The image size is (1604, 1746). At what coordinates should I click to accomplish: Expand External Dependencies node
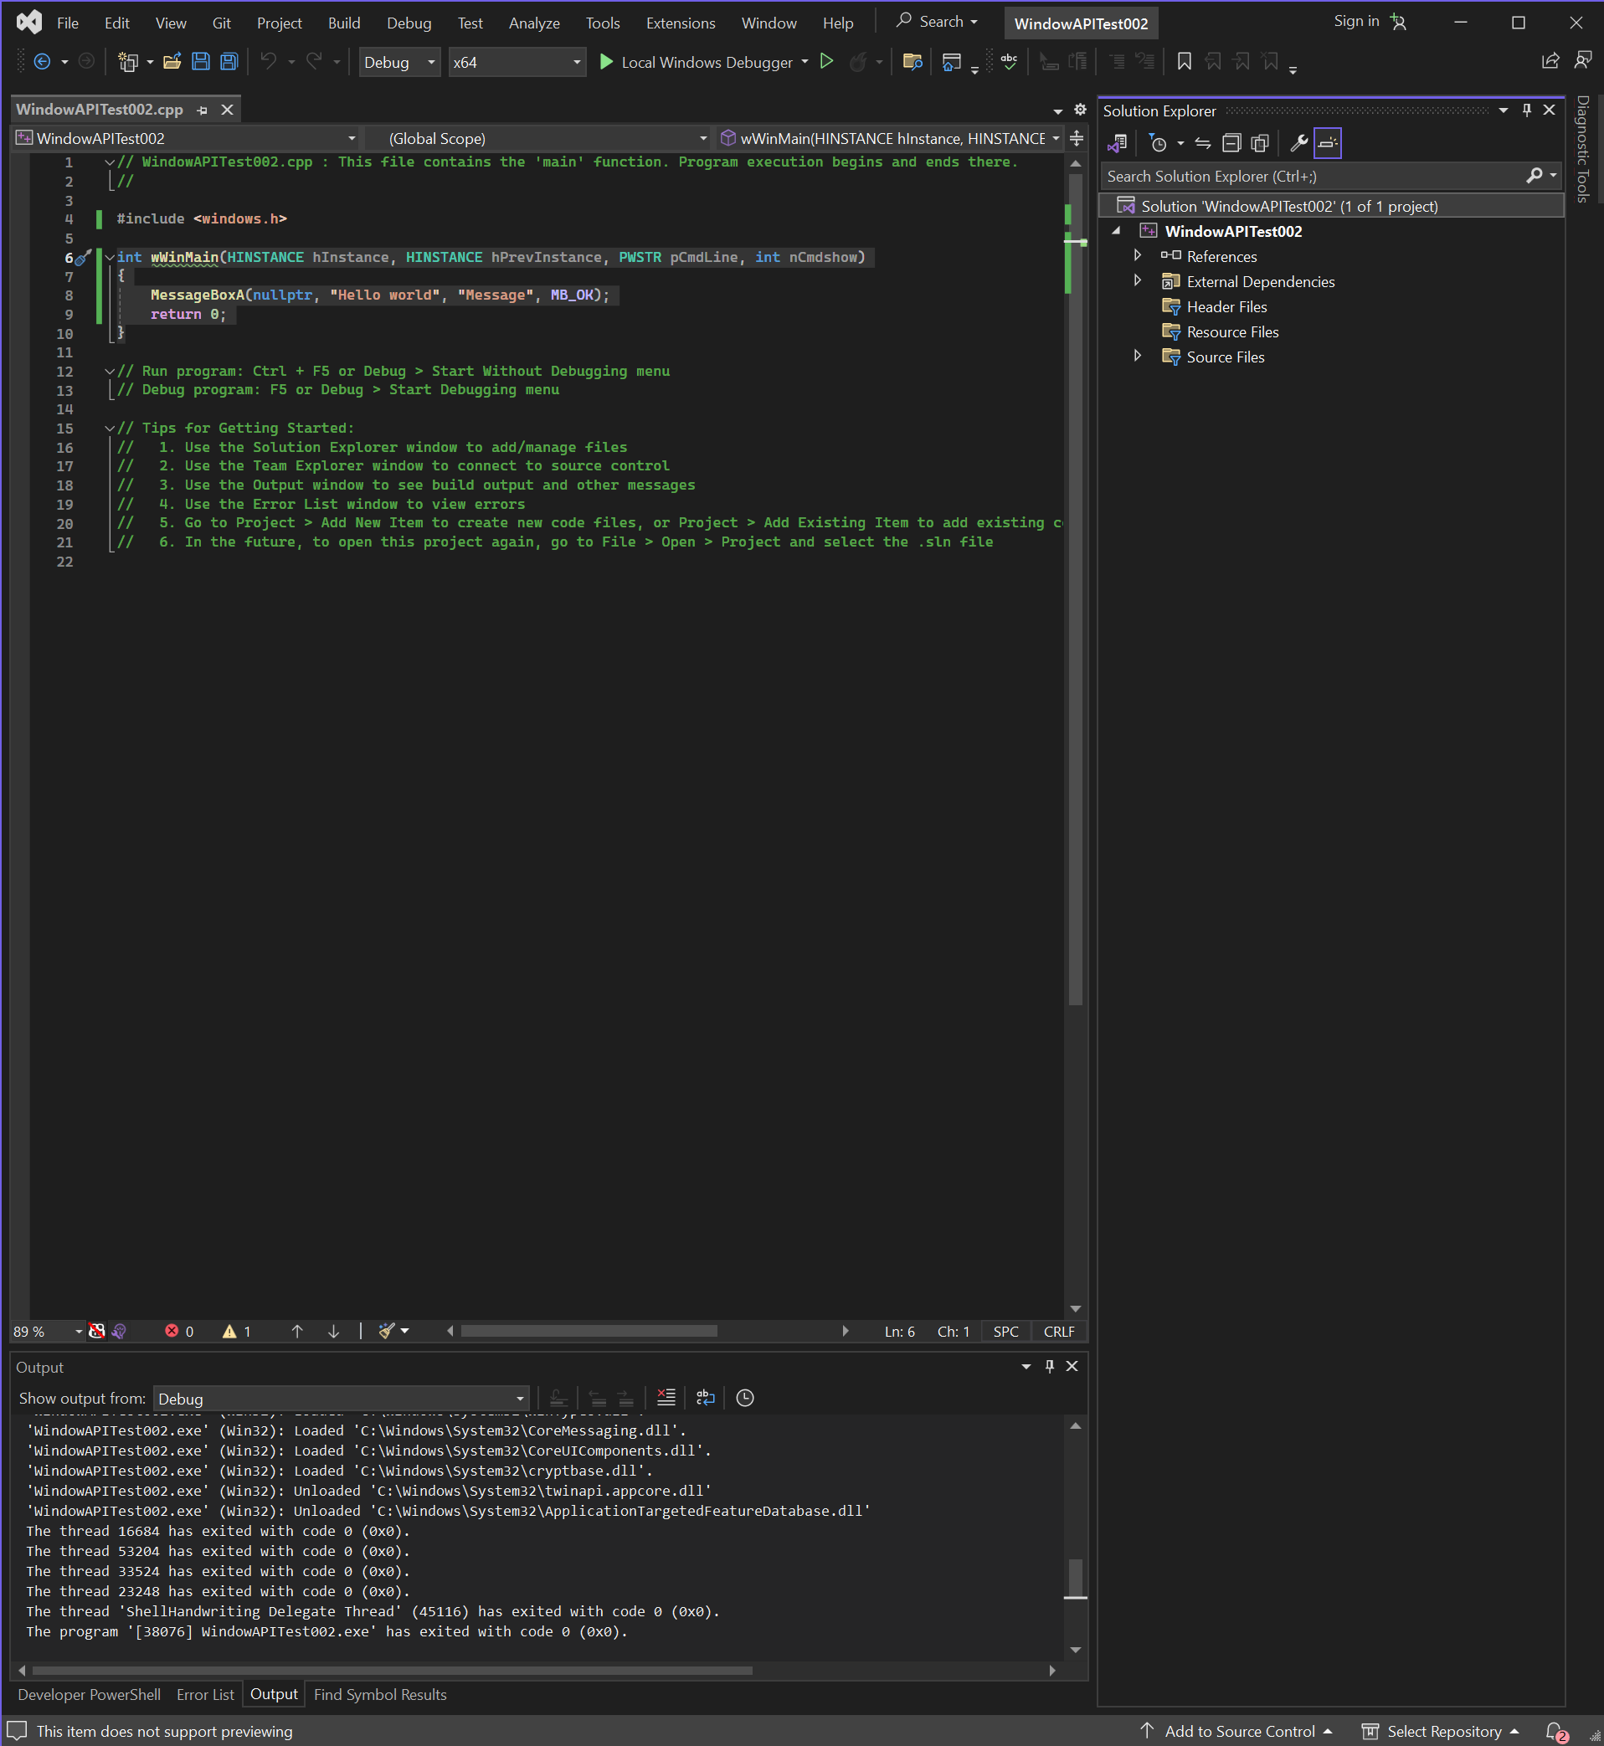(x=1138, y=281)
